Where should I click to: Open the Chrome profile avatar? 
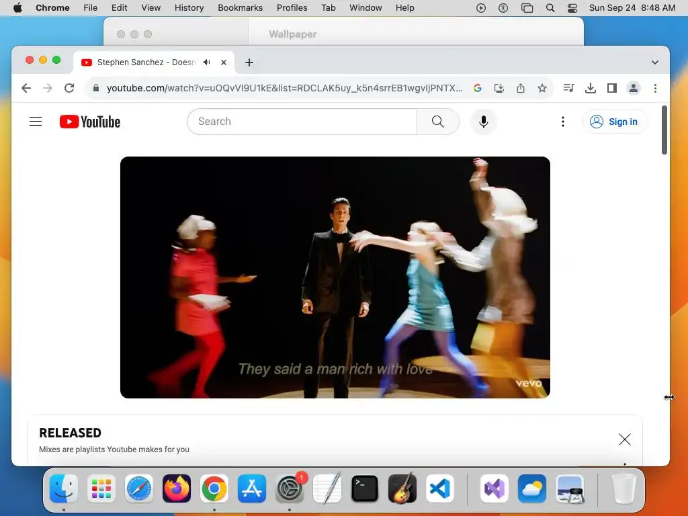pos(633,88)
